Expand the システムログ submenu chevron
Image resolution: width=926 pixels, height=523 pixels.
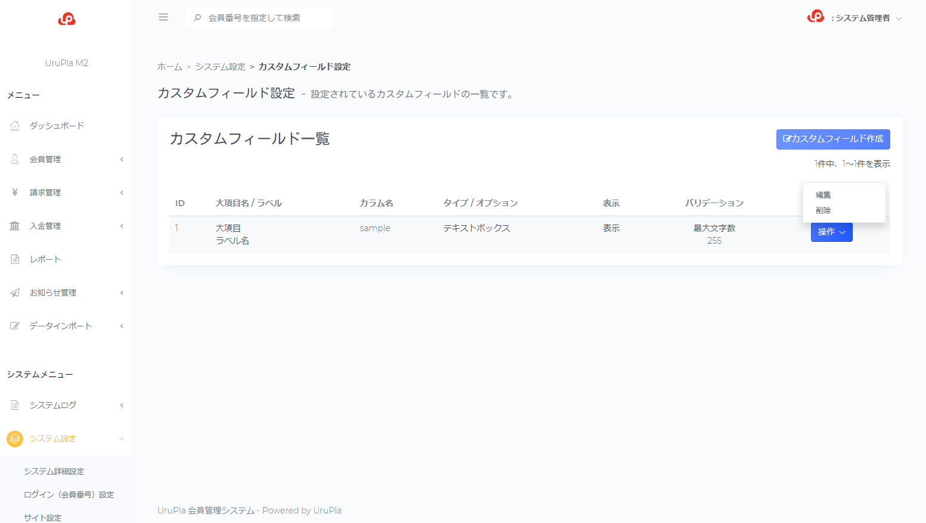pos(122,405)
